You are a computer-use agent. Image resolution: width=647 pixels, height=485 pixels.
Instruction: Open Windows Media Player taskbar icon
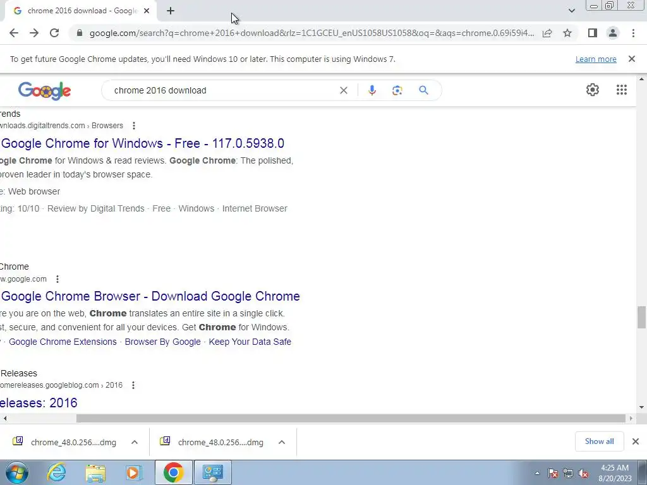point(133,472)
